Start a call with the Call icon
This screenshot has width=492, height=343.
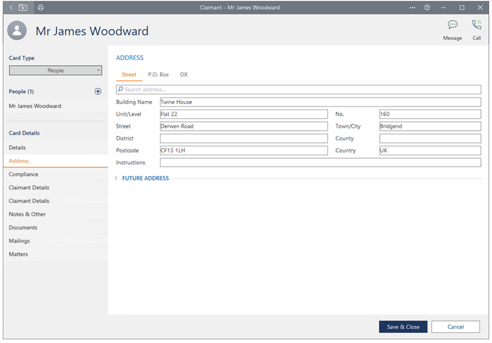[477, 25]
